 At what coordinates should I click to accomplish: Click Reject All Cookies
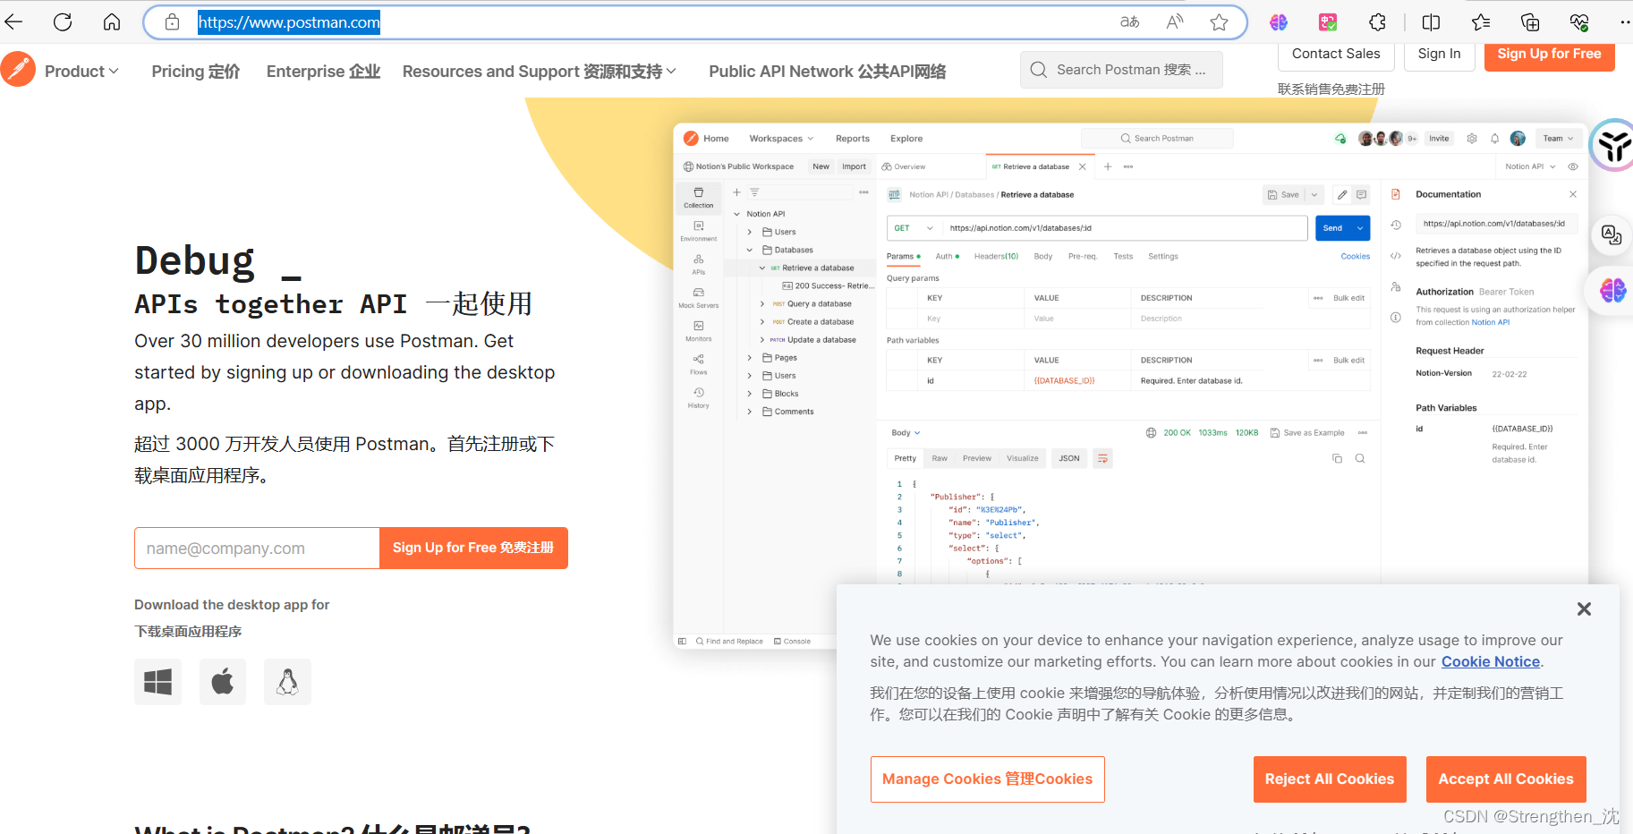[1329, 779]
